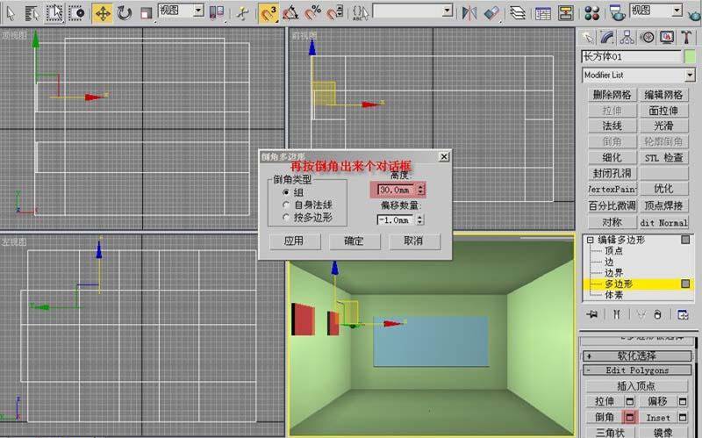This screenshot has width=702, height=438.
Task: Select 组 bevel type radio
Action: click(286, 192)
